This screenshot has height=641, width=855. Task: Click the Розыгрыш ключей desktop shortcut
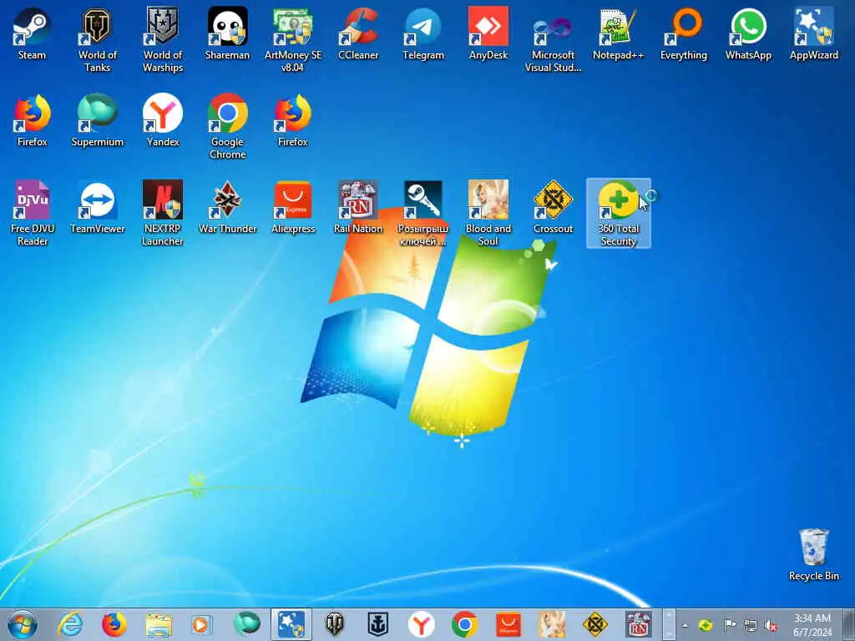click(423, 213)
